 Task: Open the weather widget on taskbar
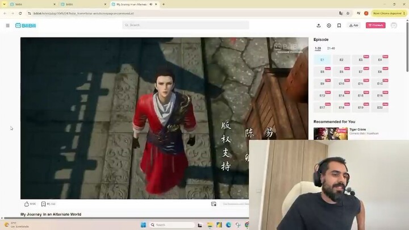tap(17, 225)
